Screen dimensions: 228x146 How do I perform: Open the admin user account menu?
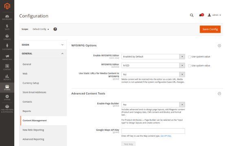click(214, 15)
